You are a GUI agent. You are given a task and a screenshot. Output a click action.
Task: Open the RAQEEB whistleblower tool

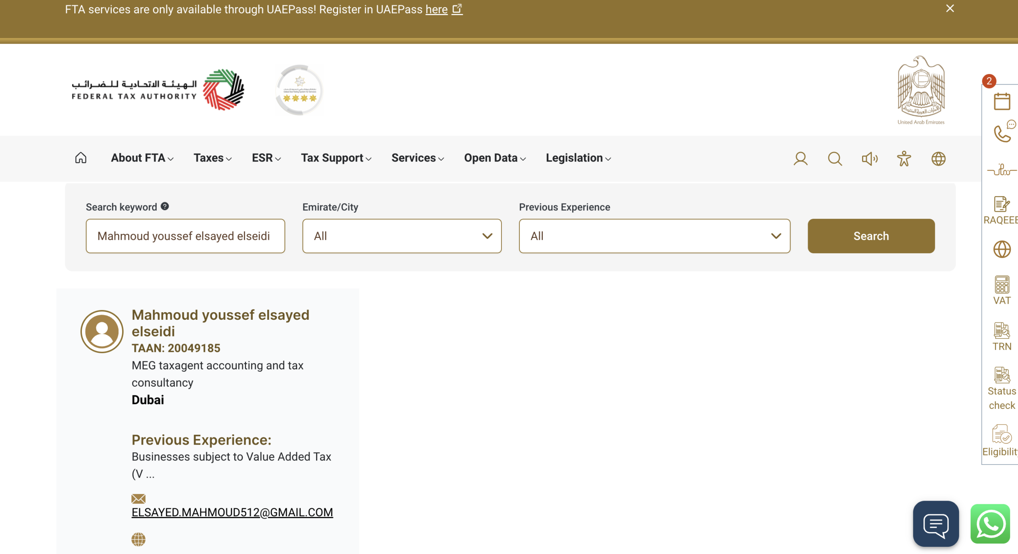click(x=1001, y=211)
